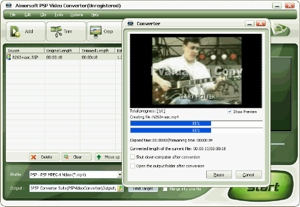
Task: Open the Help menu
Action: (95, 14)
